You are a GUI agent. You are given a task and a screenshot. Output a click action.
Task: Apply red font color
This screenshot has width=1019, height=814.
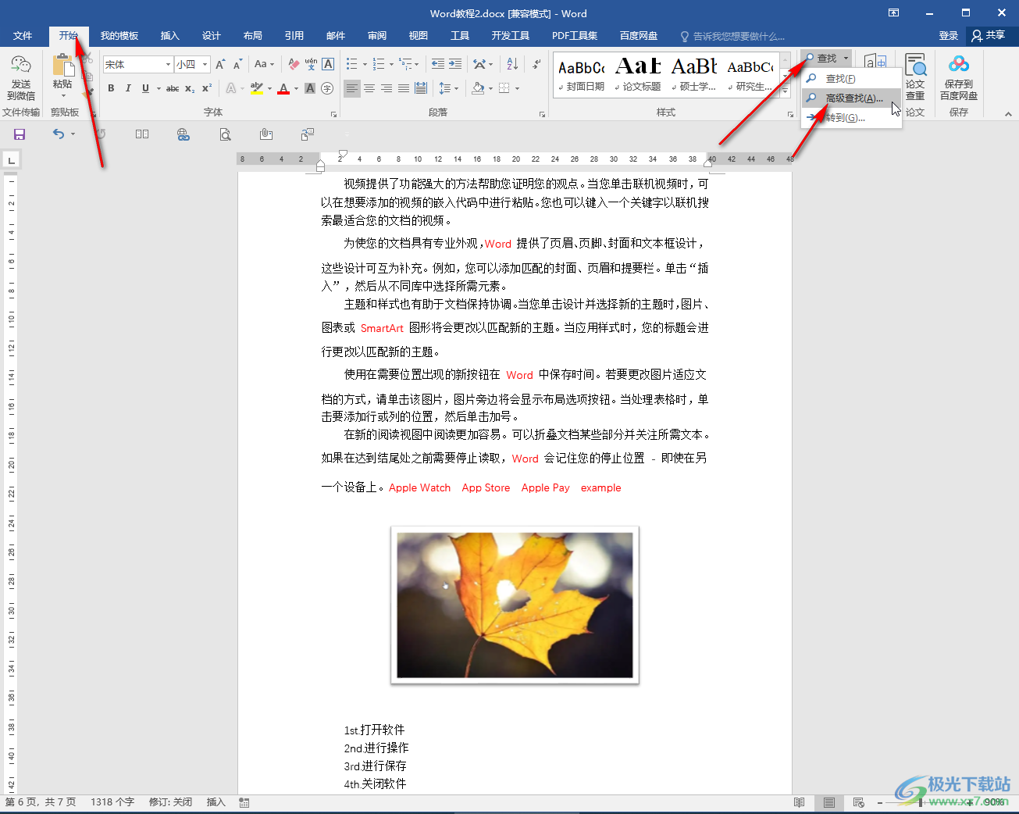283,88
